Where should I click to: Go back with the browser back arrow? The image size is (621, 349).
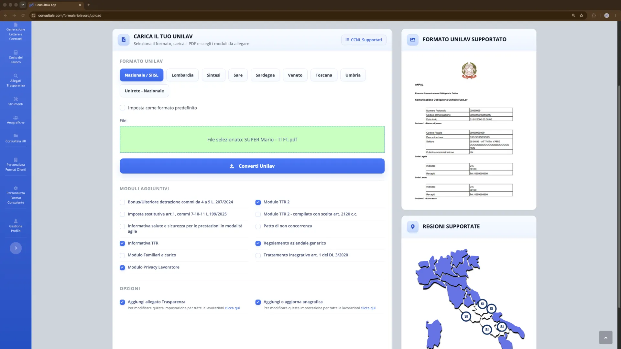[5, 15]
